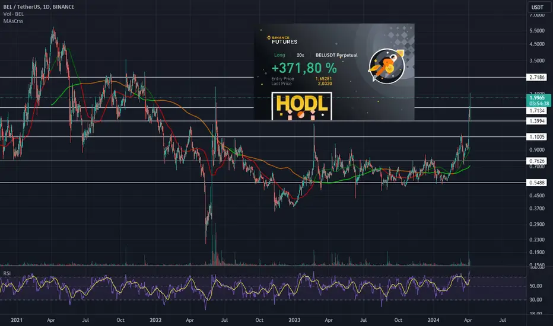Screen dimensions: 553x326
Task: Select the RSI indicator label
Action: (x=7, y=273)
